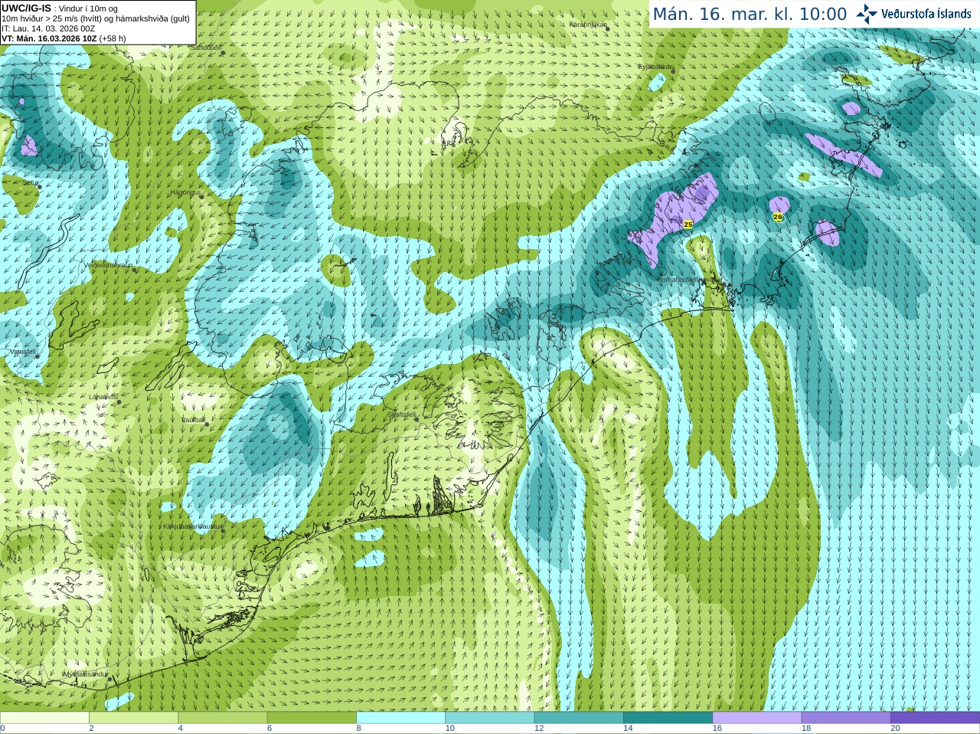Click the 'Sandbúðir' place label

tap(205, 48)
